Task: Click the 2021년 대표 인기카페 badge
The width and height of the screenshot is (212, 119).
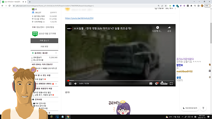Action: pyautogui.click(x=44, y=34)
